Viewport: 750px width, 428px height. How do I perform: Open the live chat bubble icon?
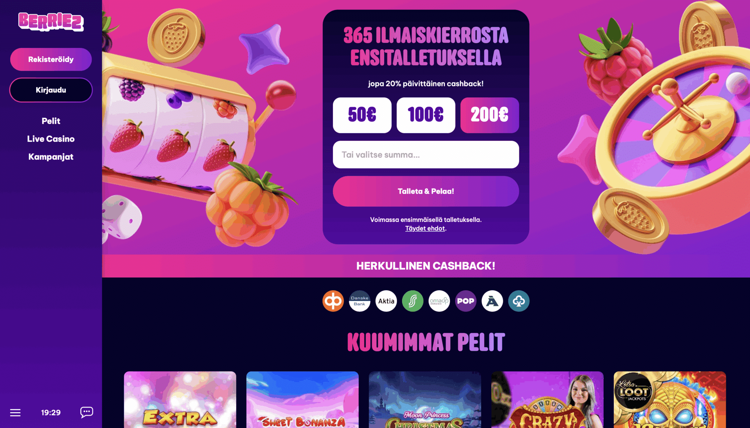(x=87, y=412)
